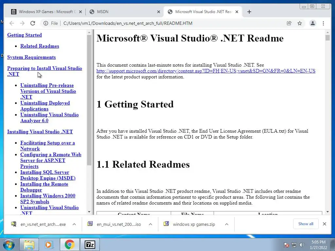This screenshot has width=335, height=251.
Task: Open Chrome's three-dot menu
Action: coord(323,23)
